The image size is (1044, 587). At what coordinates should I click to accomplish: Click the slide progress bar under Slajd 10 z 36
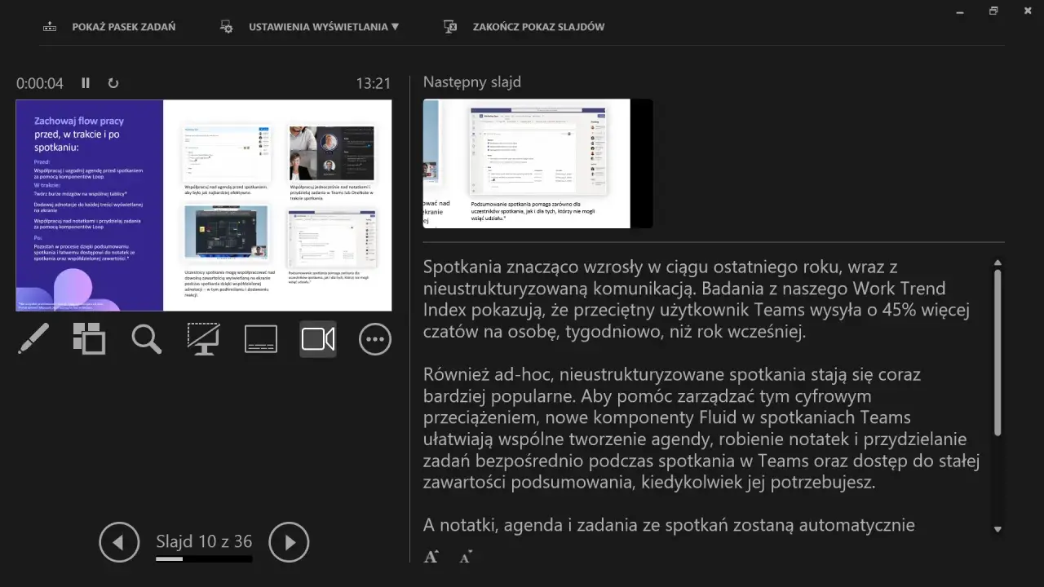(204, 559)
